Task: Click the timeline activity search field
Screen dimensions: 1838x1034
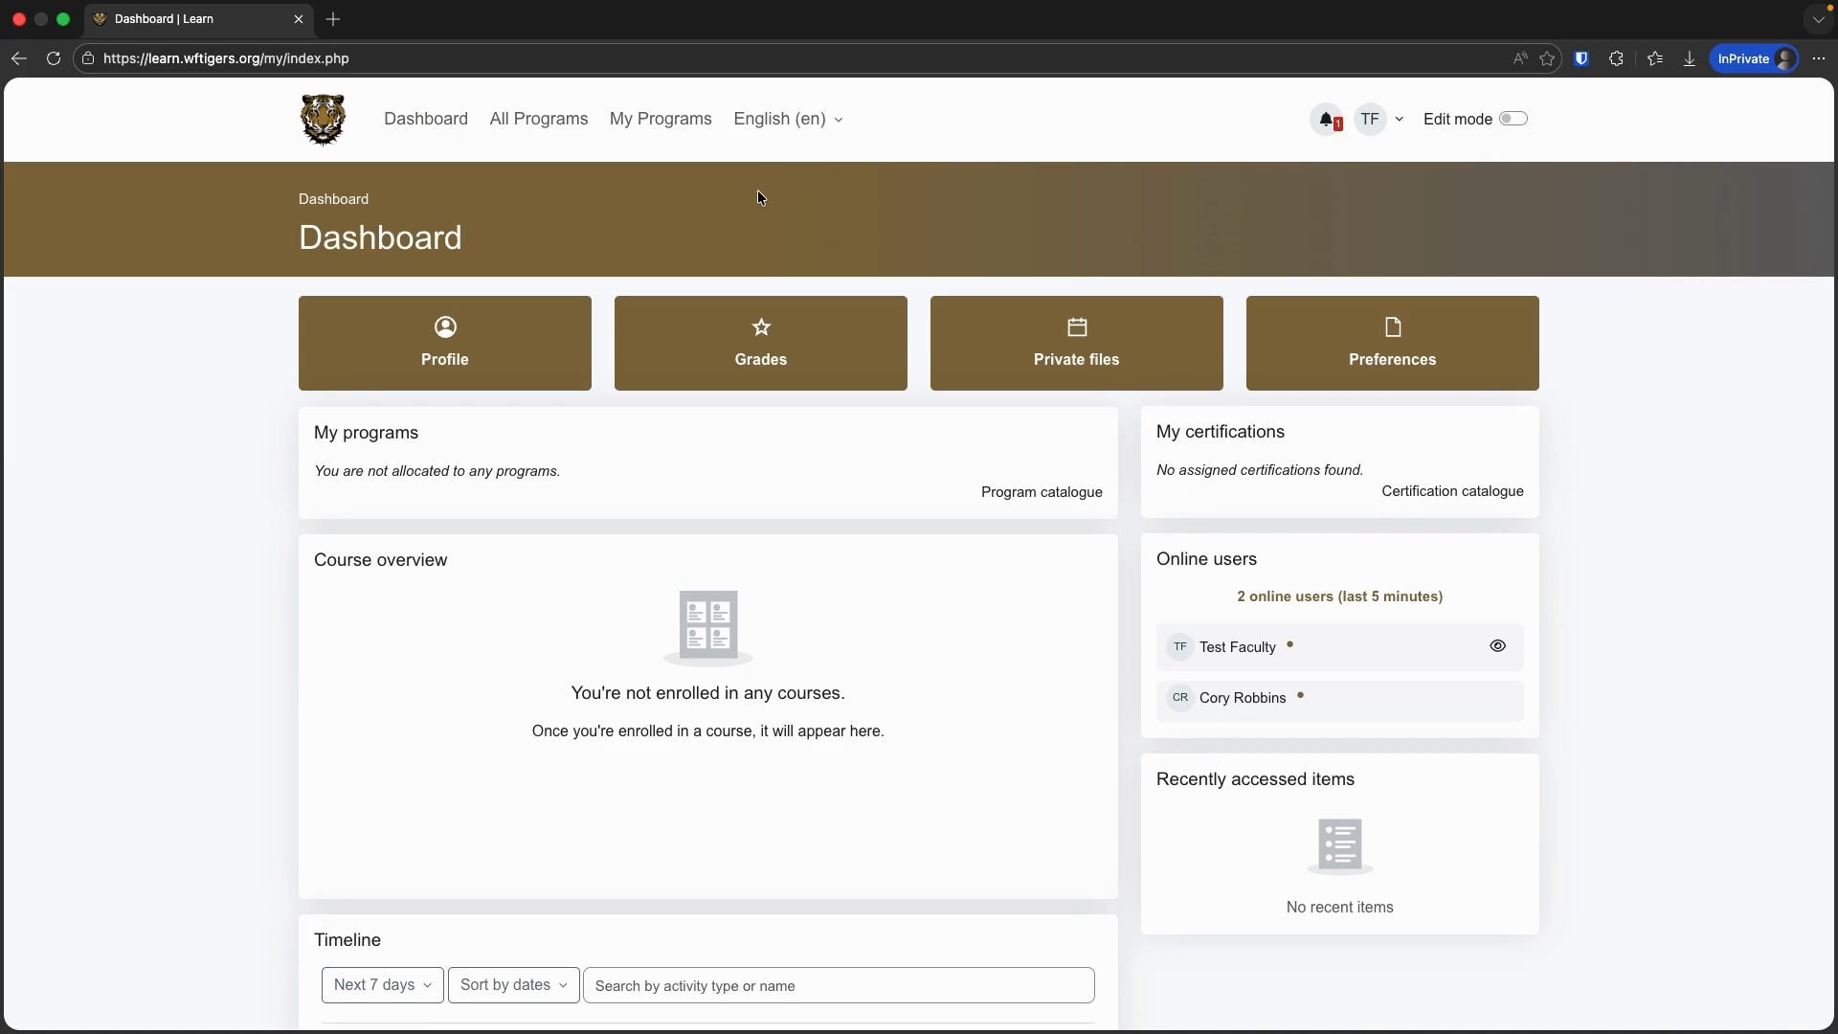Action: [838, 985]
